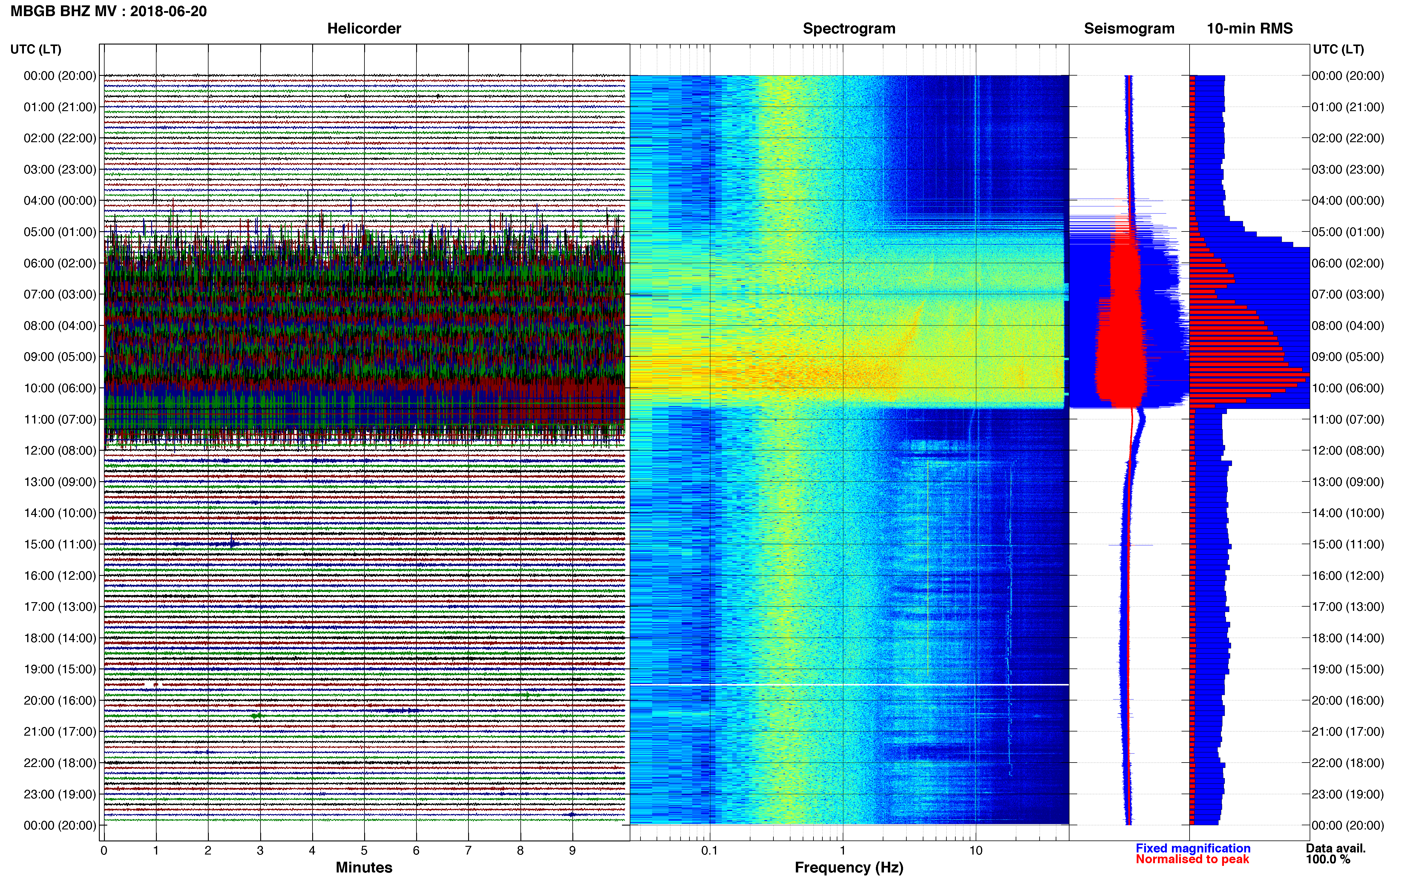The image size is (1416, 885).
Task: Click left axis label 04:00 (00:00)
Action: click(x=60, y=201)
